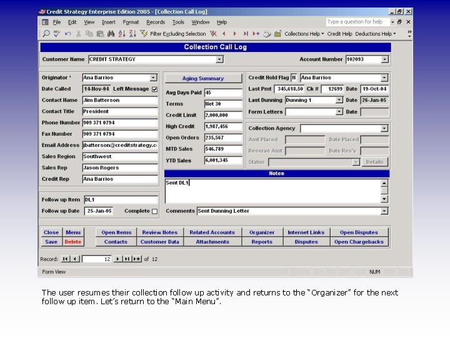This screenshot has width=450, height=338.
Task: Open the Form Letters dropdown
Action: click(339, 111)
